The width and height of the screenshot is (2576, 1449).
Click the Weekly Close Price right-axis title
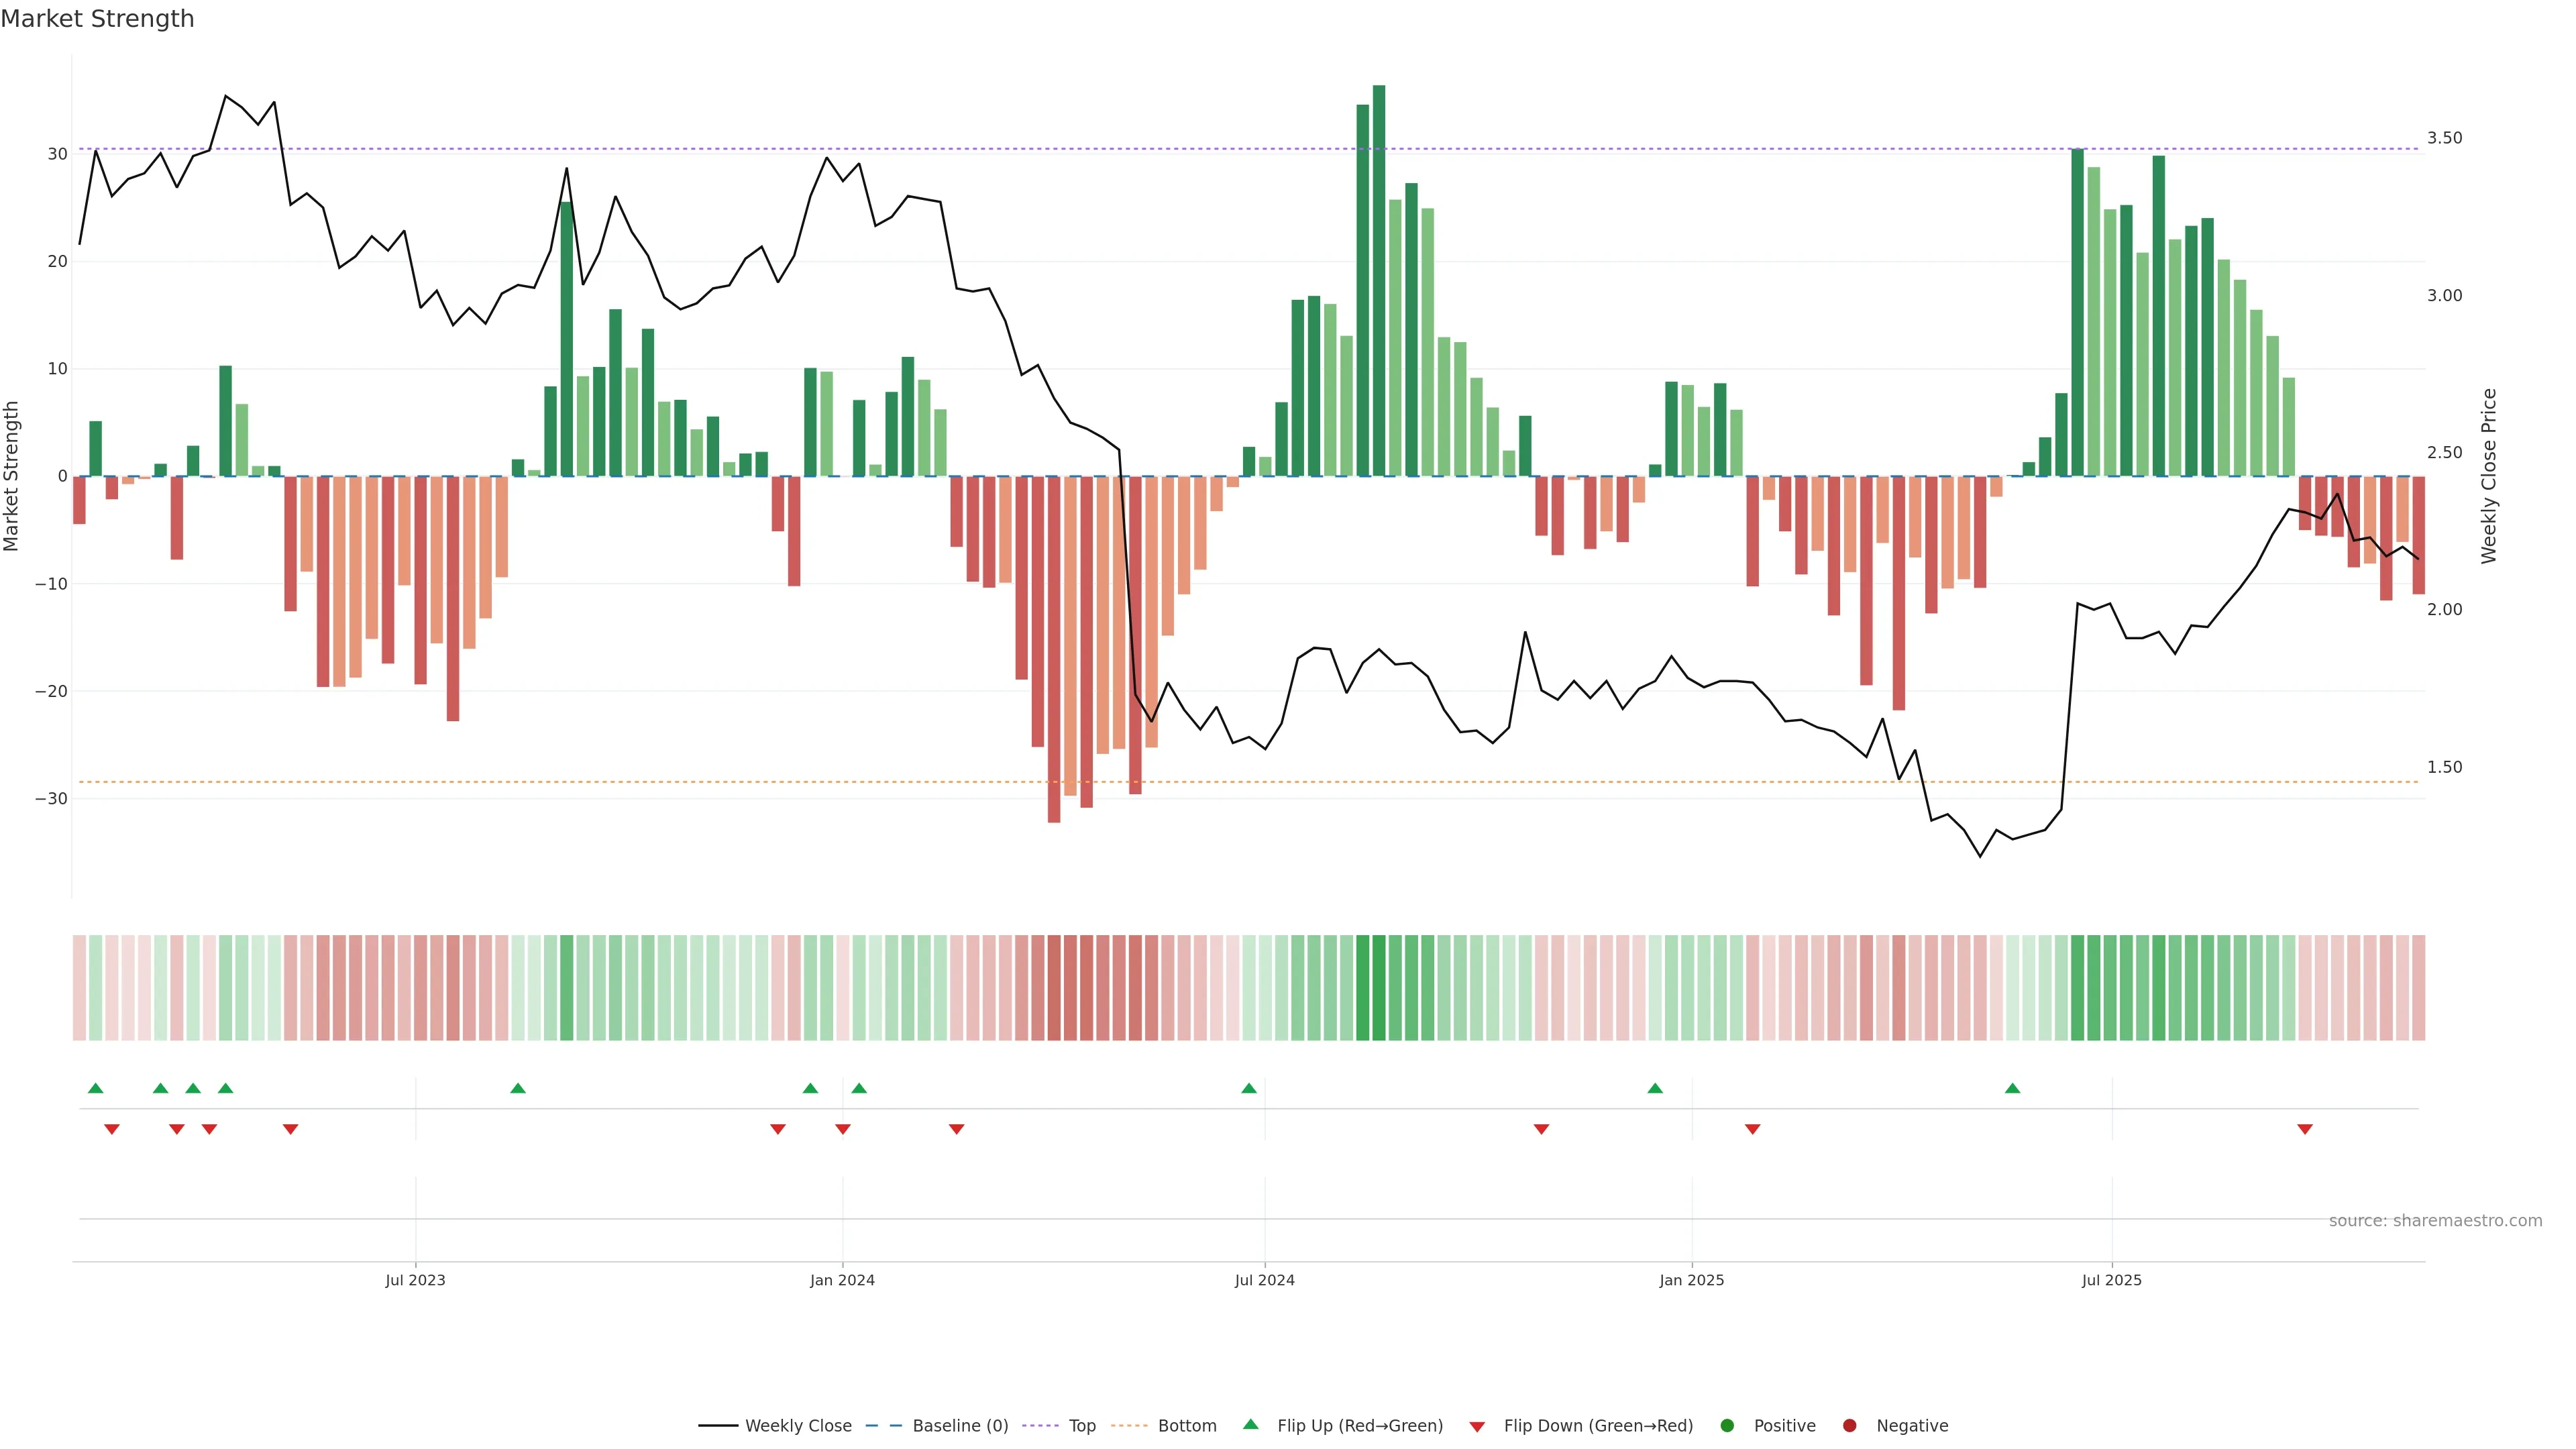coord(2489,476)
